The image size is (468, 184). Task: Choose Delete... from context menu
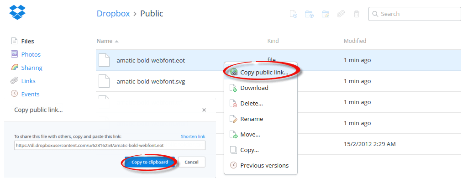pyautogui.click(x=261, y=103)
